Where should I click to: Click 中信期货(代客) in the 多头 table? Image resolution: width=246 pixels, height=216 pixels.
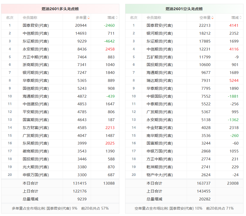[36, 33]
